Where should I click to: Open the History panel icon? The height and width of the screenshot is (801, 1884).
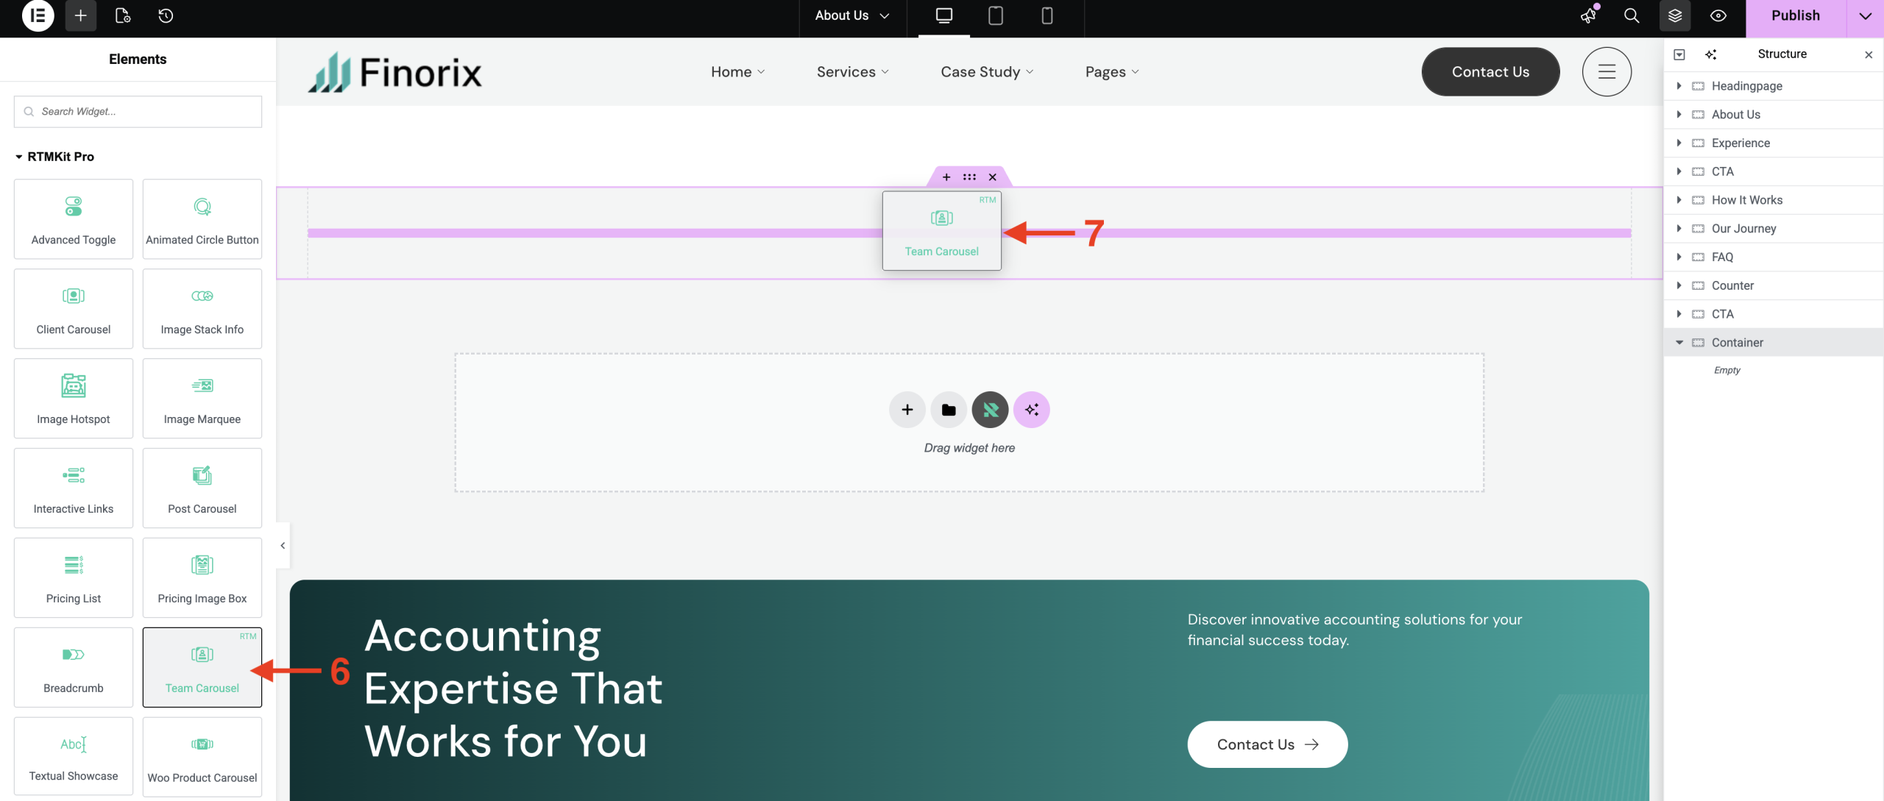[x=166, y=15]
